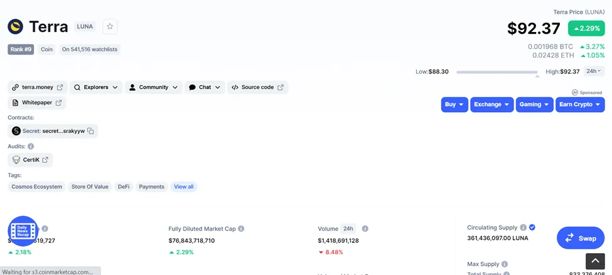612x275 pixels.
Task: Jump back to top with the arrow button
Action: point(595,261)
